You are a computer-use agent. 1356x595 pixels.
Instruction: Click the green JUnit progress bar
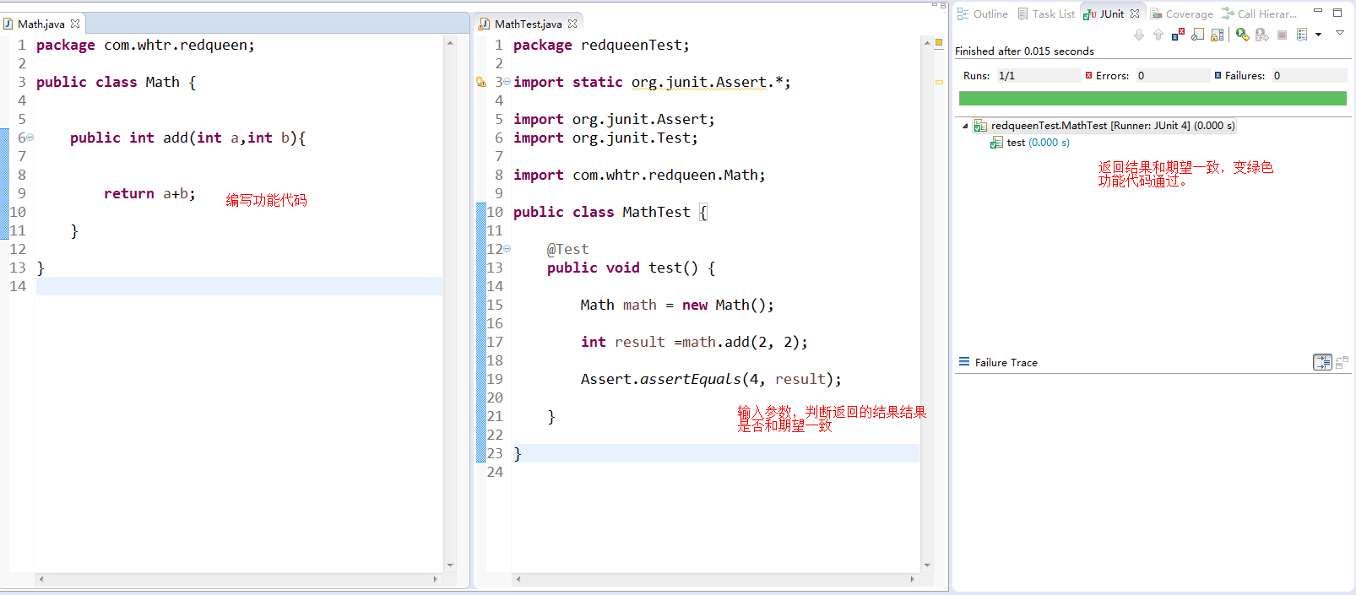[1153, 99]
